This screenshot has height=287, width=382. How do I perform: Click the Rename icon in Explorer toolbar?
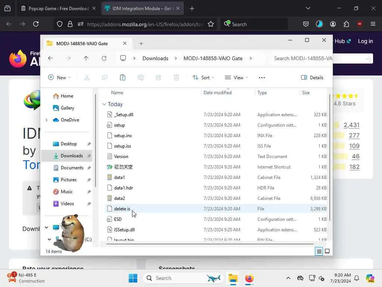(x=141, y=78)
